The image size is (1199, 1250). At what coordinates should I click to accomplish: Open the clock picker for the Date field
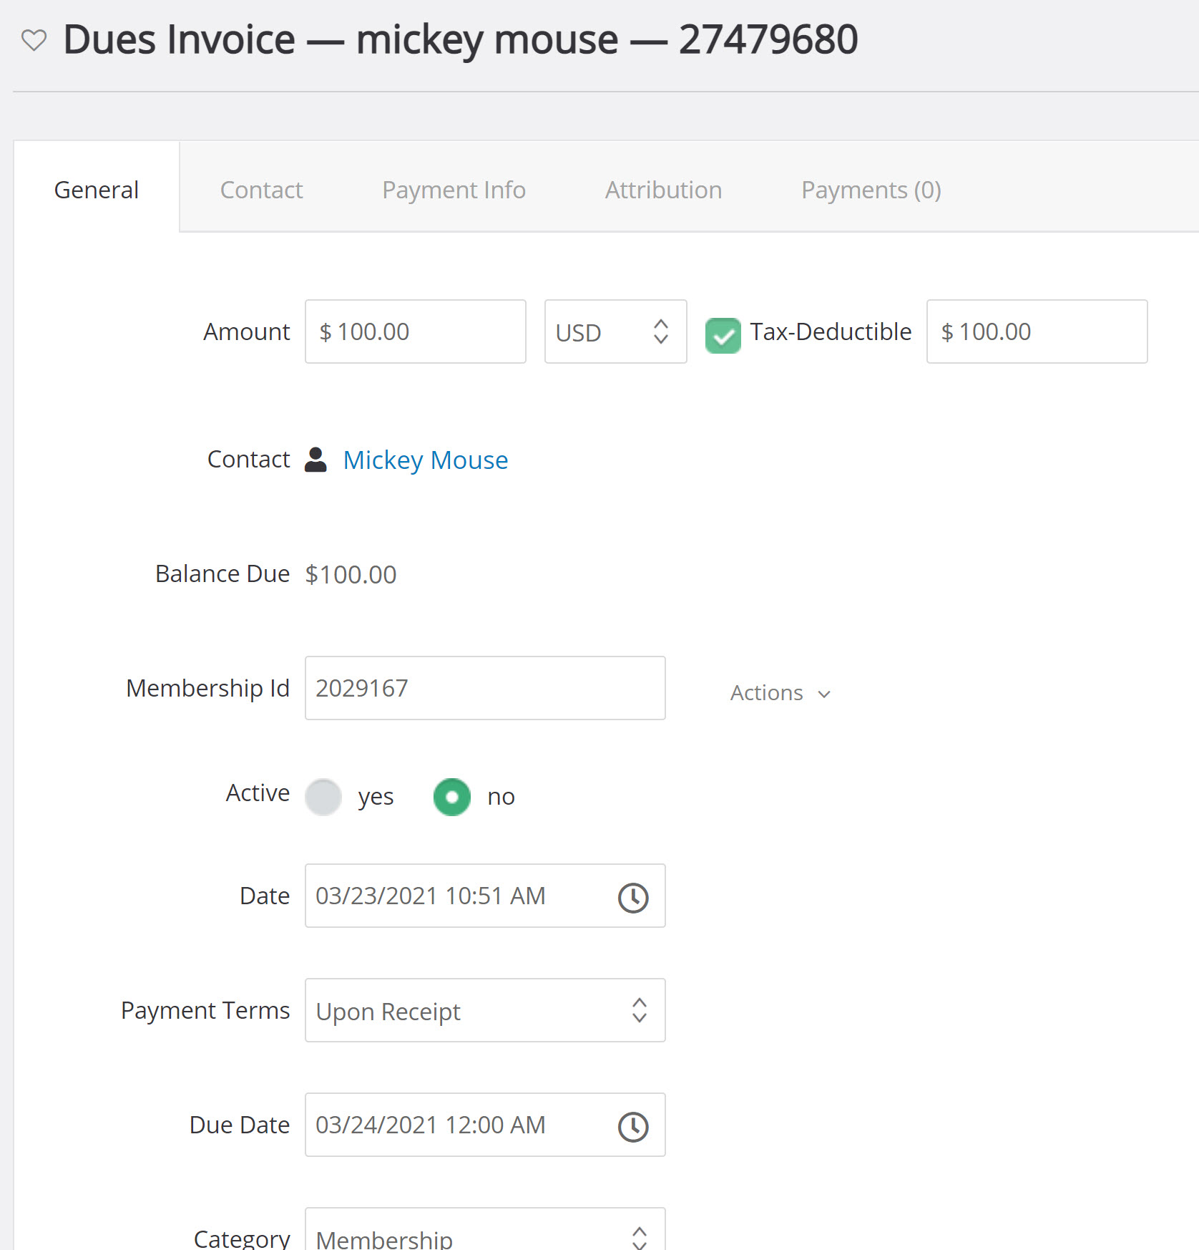(x=633, y=897)
